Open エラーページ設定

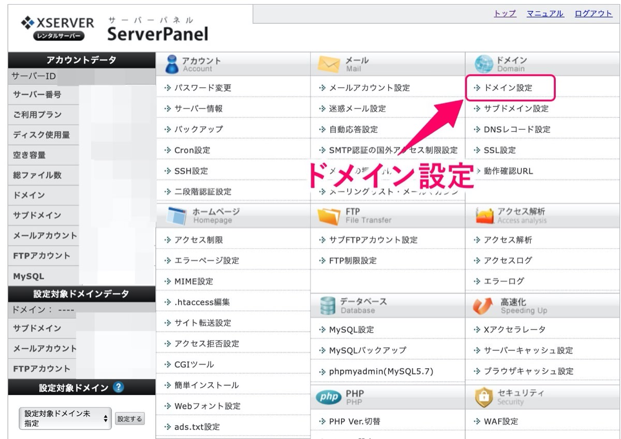pyautogui.click(x=206, y=261)
